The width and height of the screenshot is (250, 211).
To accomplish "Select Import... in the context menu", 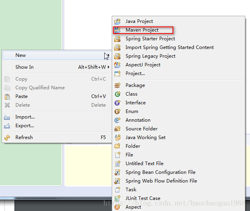I will point(57,117).
